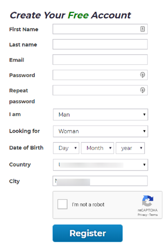168x249 pixels.
Task: Click the autofill icon in First Name field
Action: click(142, 29)
